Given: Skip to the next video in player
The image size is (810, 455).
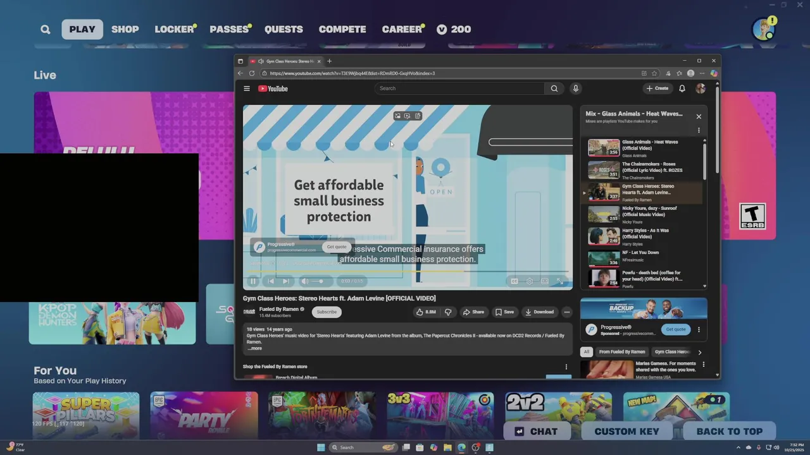Looking at the screenshot, I should click(286, 281).
